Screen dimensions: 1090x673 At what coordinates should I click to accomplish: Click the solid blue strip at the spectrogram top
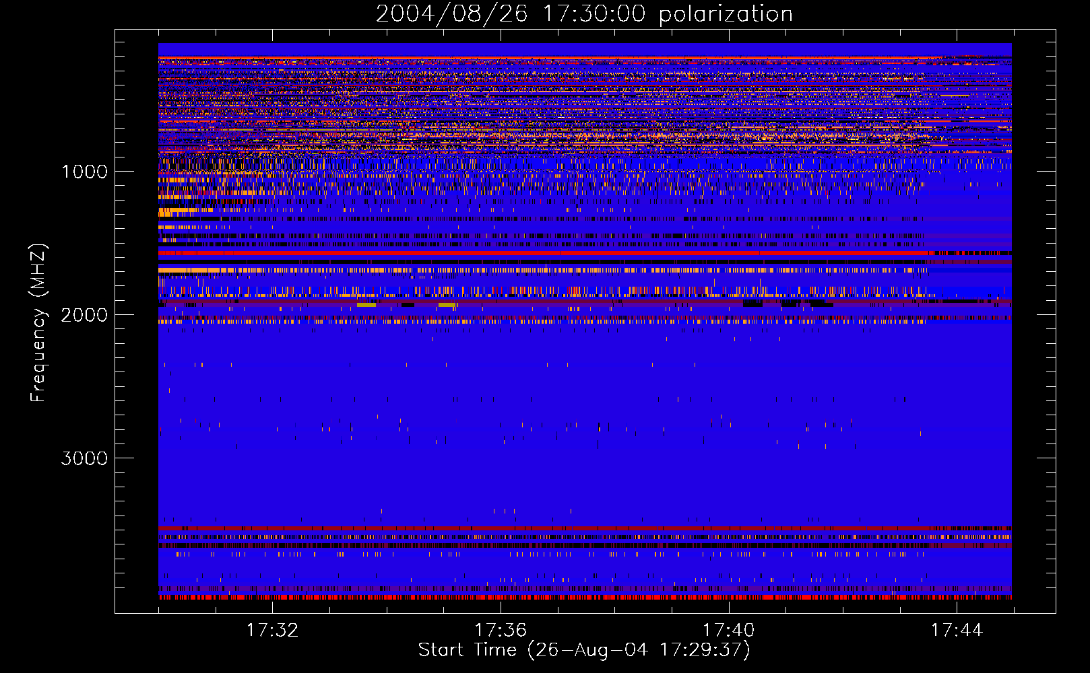click(585, 49)
